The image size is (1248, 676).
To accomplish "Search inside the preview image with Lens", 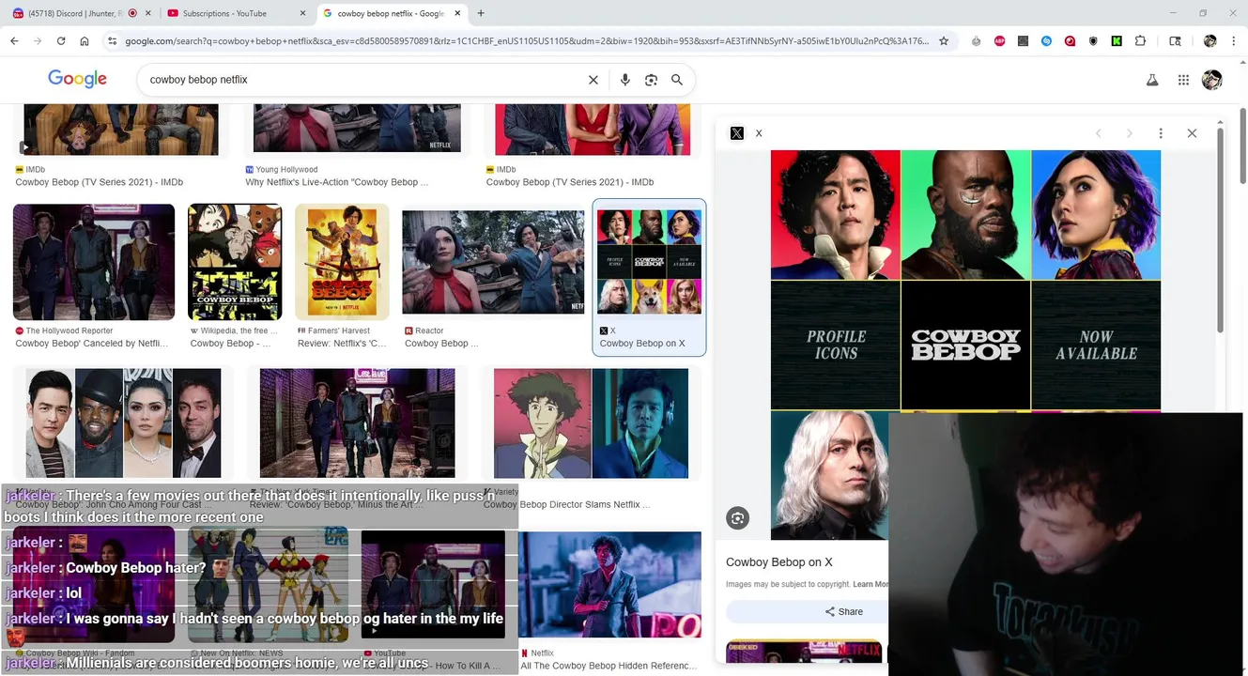I will pos(737,517).
